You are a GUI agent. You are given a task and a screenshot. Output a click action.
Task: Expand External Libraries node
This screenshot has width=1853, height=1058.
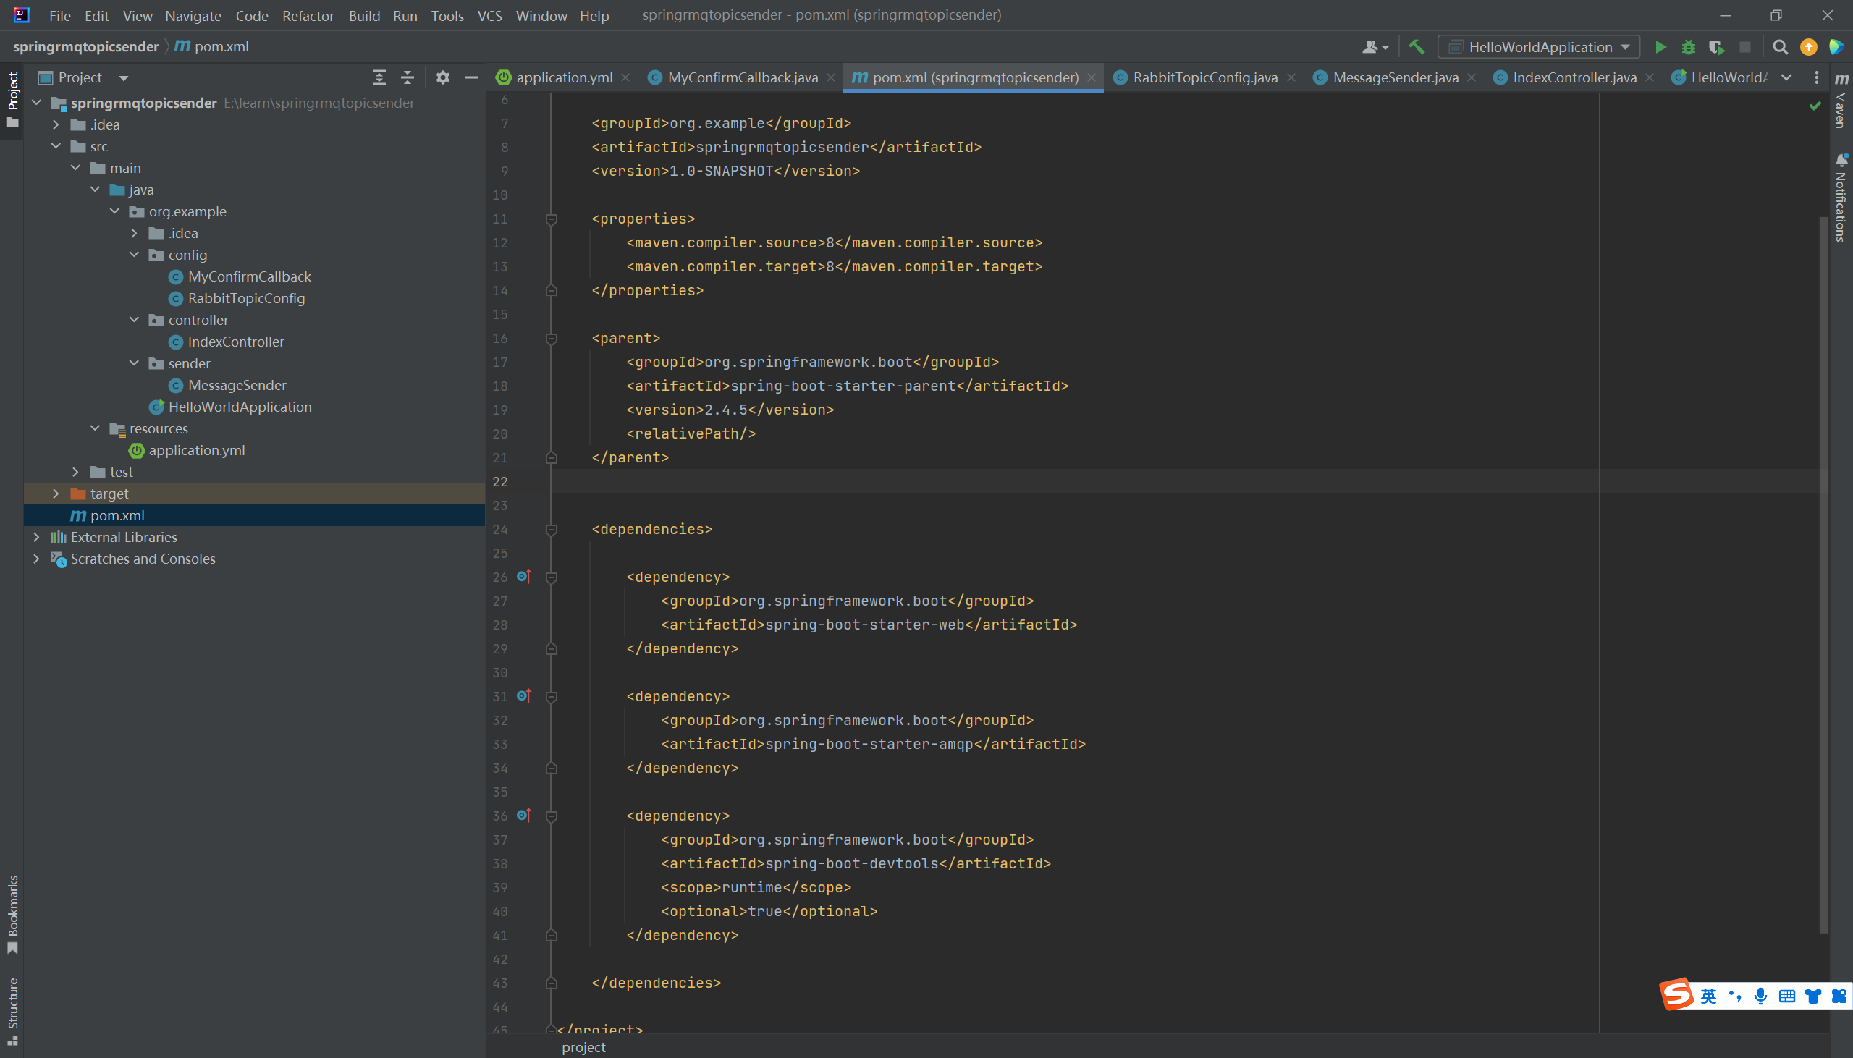coord(36,537)
